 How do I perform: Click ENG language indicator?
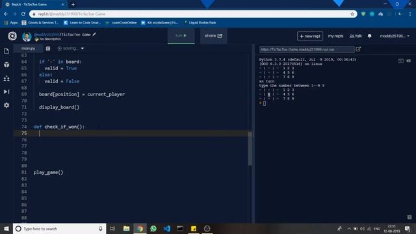tap(376, 228)
